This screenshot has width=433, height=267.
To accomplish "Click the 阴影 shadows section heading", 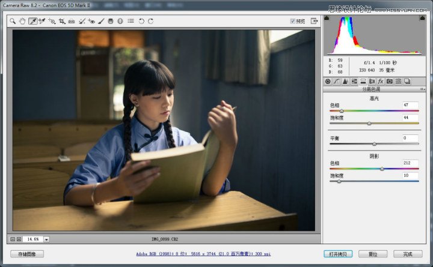I will point(374,156).
